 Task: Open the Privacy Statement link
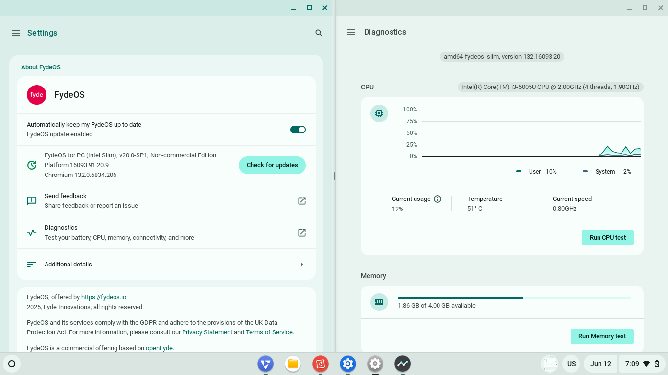click(x=207, y=332)
